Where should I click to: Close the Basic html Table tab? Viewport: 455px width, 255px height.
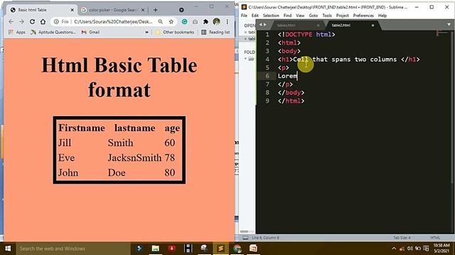click(x=73, y=10)
